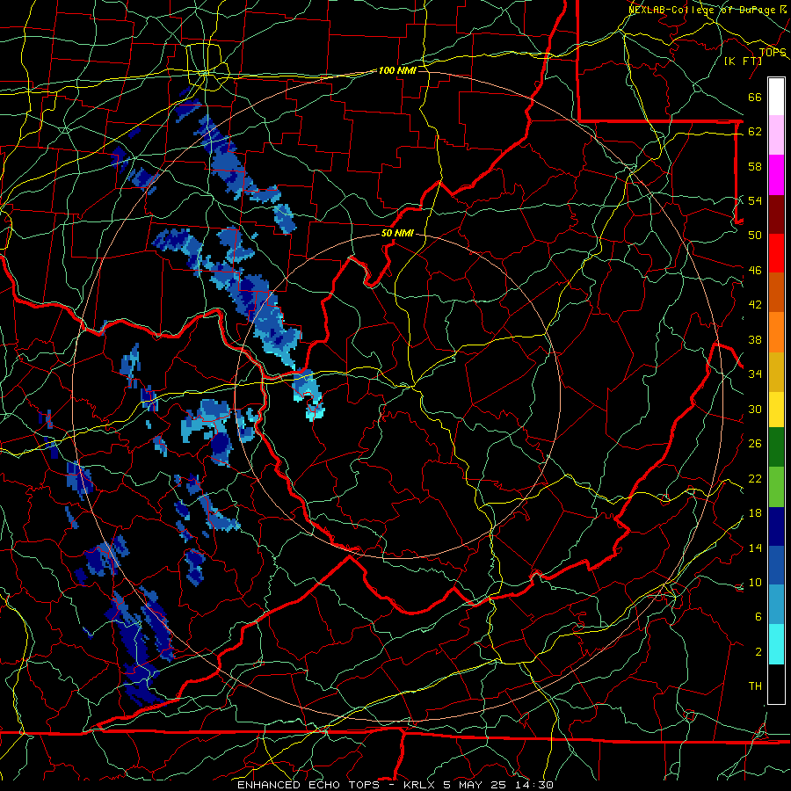791x791 pixels.
Task: Select the '50' scale value
Action: tap(755, 235)
